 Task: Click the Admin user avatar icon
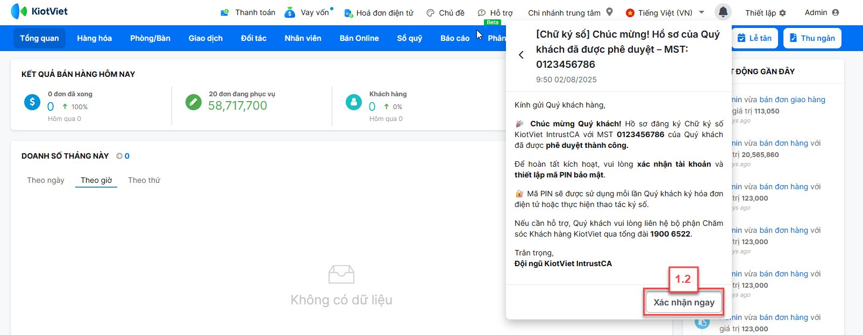835,12
